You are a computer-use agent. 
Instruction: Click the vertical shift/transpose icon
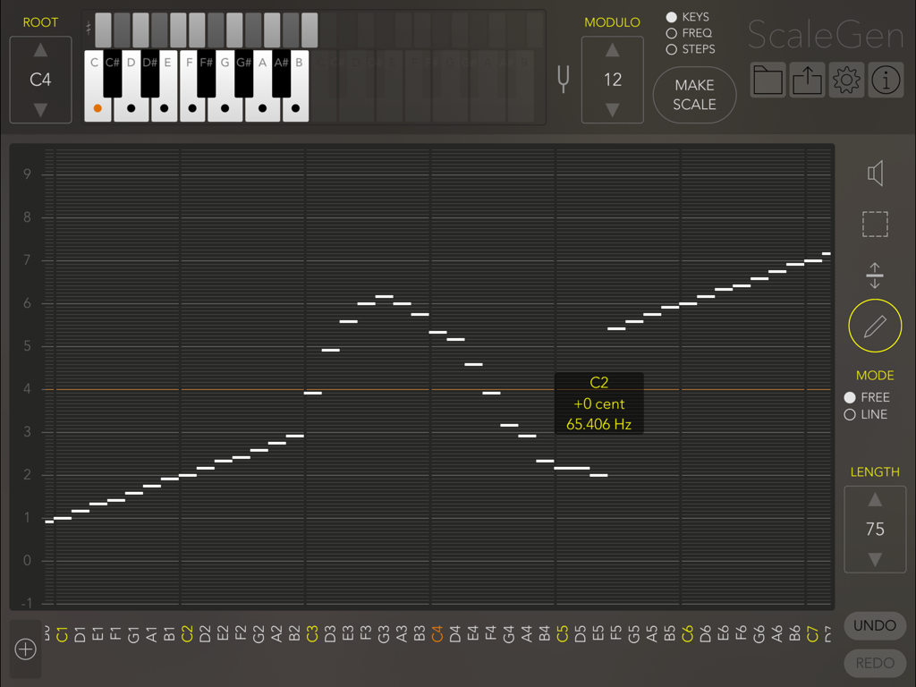point(874,275)
